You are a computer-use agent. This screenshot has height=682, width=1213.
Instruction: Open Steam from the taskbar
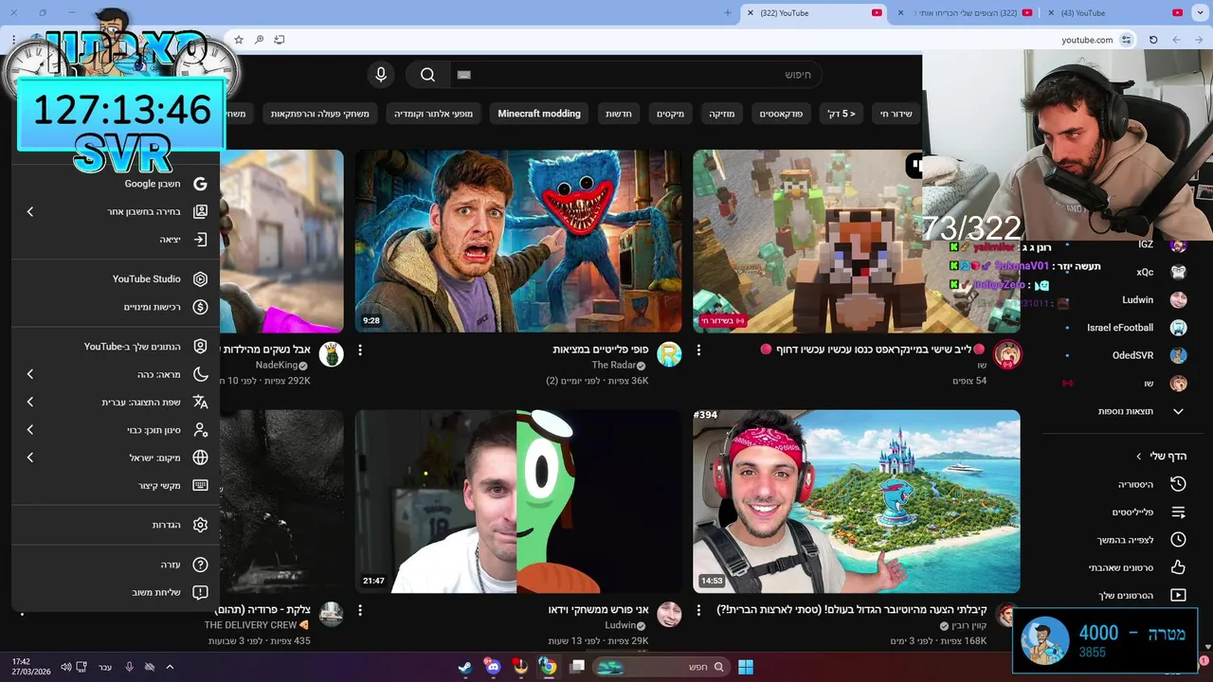tap(465, 667)
